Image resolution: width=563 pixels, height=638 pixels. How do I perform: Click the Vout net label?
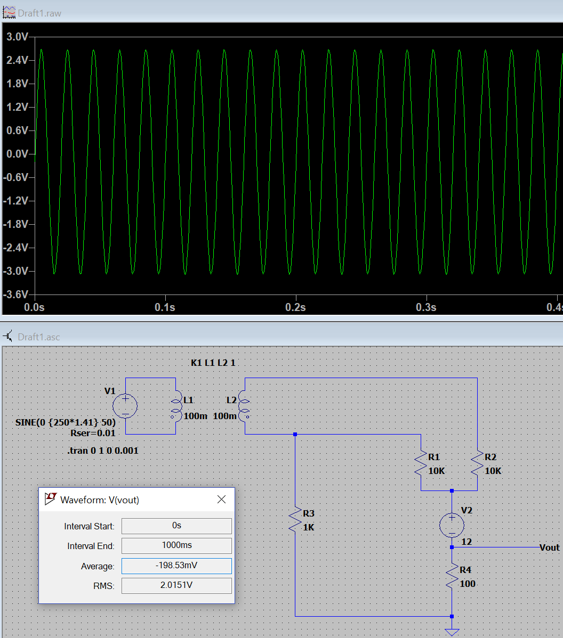(549, 547)
